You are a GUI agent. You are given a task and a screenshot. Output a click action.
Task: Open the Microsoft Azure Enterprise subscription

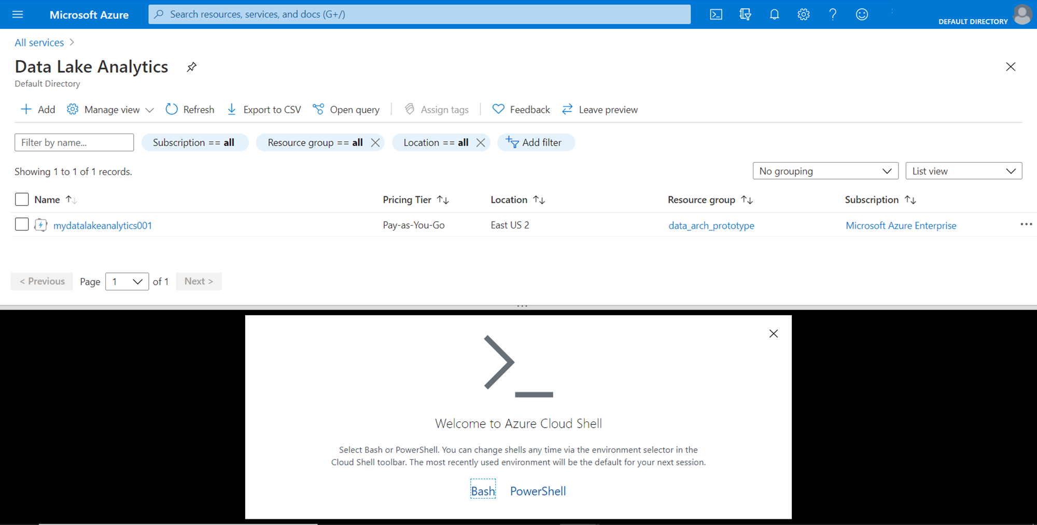[x=901, y=225]
